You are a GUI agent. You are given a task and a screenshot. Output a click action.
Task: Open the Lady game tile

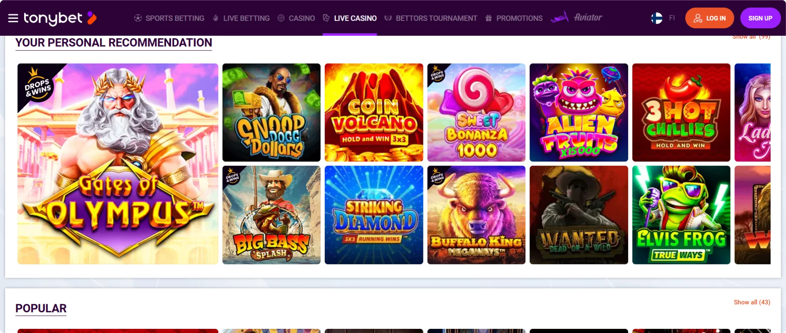(x=752, y=112)
